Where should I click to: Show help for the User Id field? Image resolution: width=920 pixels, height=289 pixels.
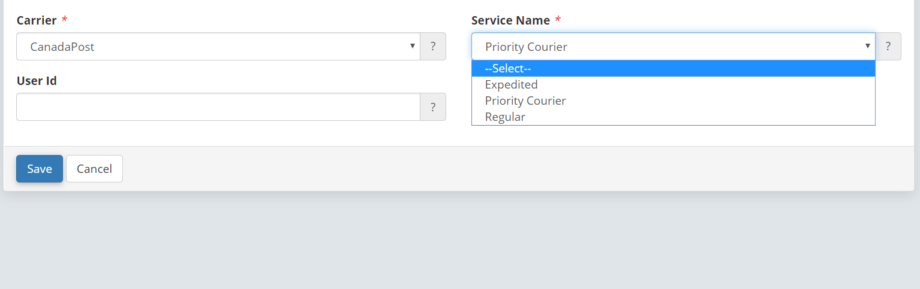[433, 107]
